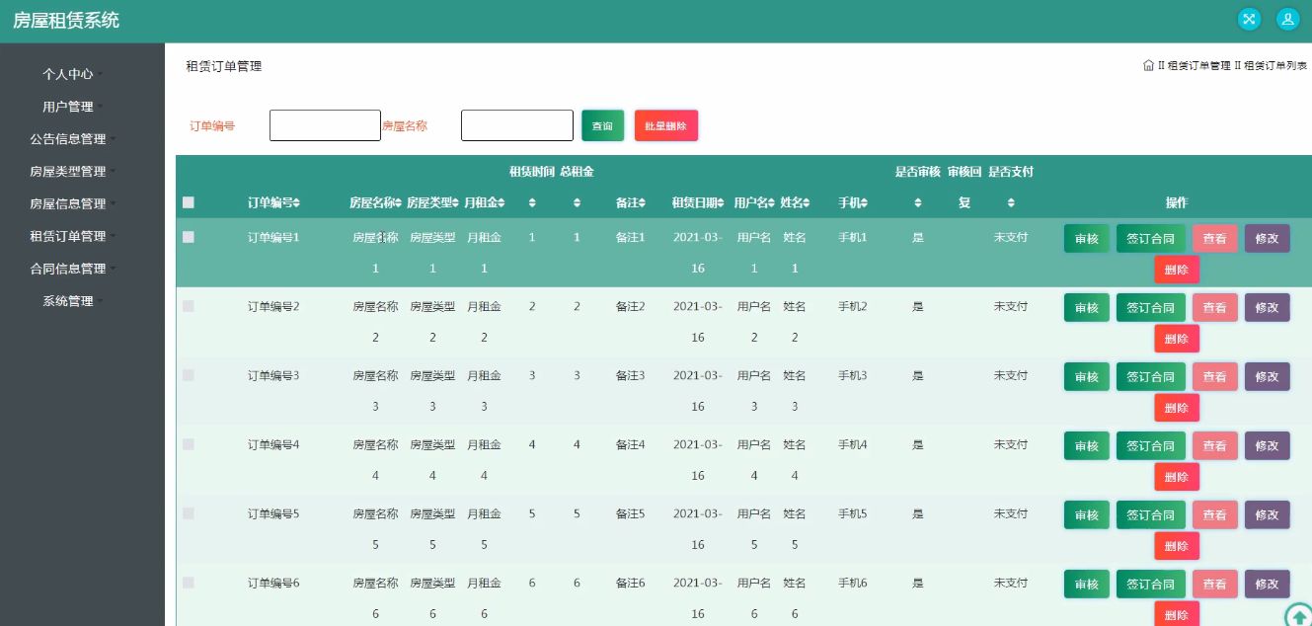
Task: Sort by the 订单编号 column sort arrows
Action: (x=297, y=202)
